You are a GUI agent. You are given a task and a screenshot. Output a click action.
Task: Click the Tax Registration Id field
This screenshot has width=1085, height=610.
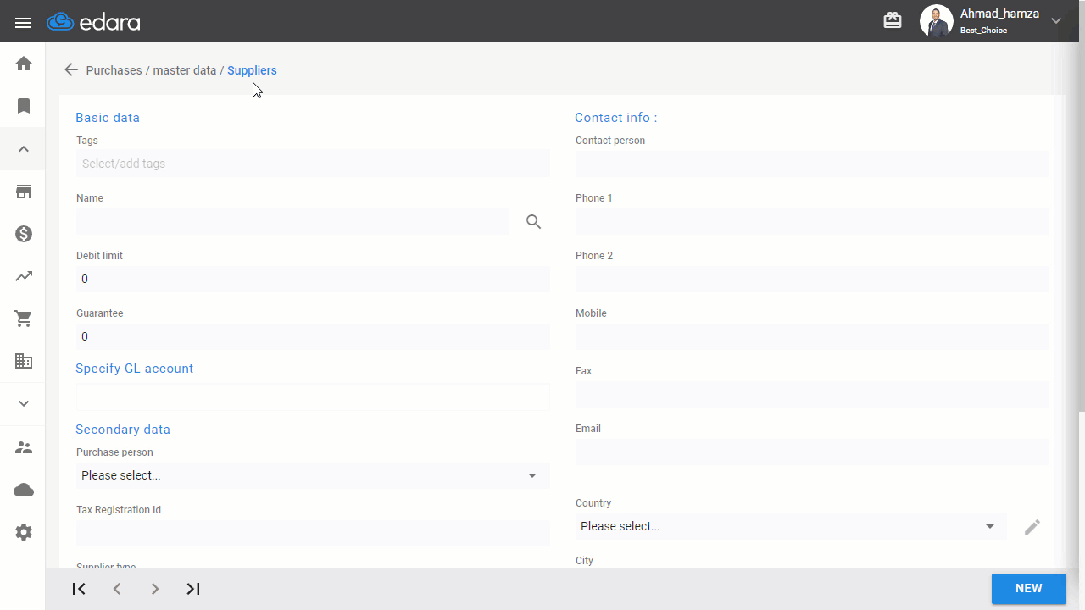point(313,533)
